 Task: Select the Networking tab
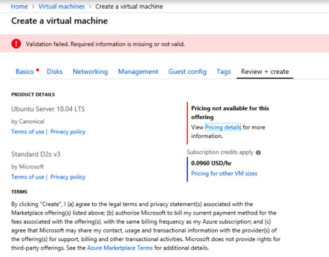point(90,72)
